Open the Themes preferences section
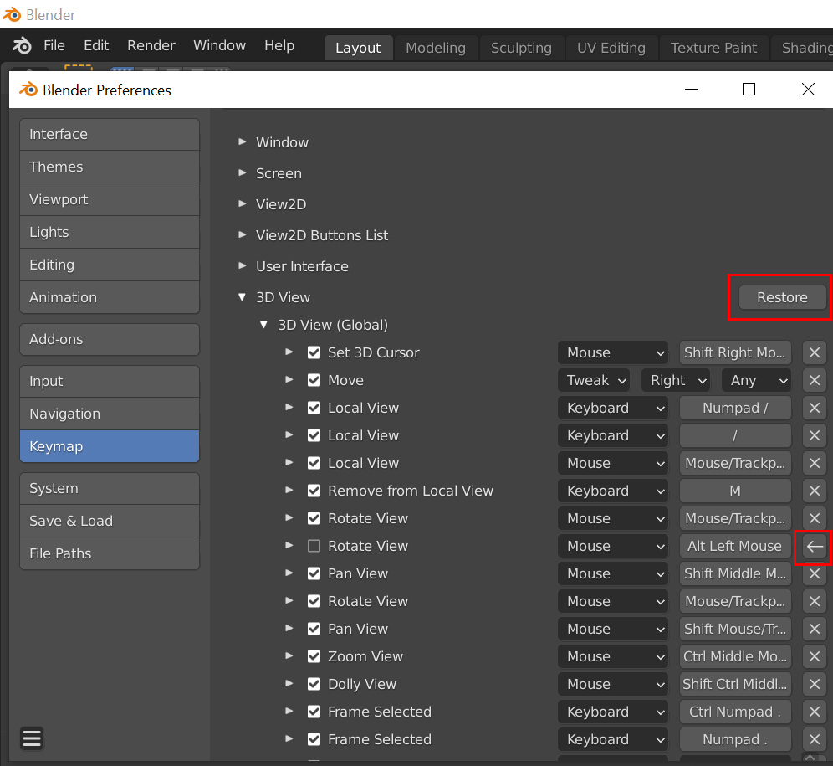833x766 pixels. coord(110,167)
